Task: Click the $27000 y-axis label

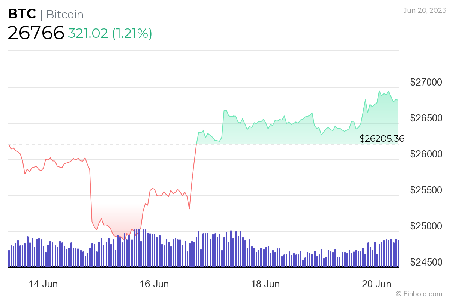Action: tap(427, 82)
